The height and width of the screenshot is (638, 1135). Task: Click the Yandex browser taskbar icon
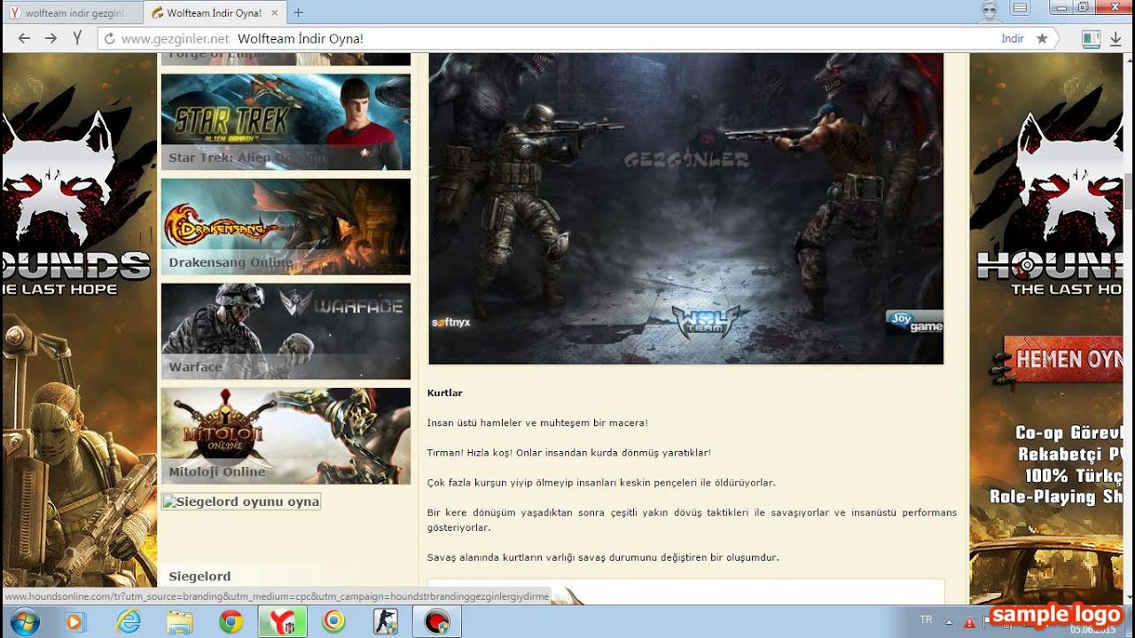pyautogui.click(x=282, y=622)
